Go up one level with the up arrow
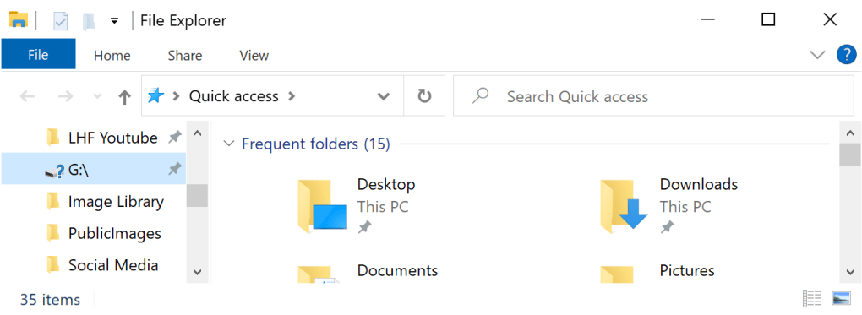The height and width of the screenshot is (315, 862). (x=125, y=97)
